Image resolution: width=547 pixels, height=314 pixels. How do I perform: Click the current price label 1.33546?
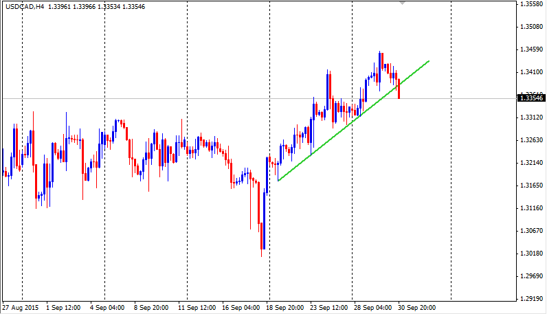pos(531,98)
